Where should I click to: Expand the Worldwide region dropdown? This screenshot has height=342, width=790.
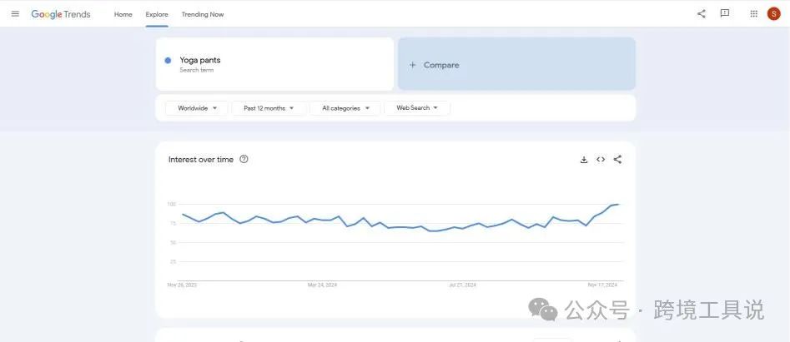pyautogui.click(x=197, y=108)
